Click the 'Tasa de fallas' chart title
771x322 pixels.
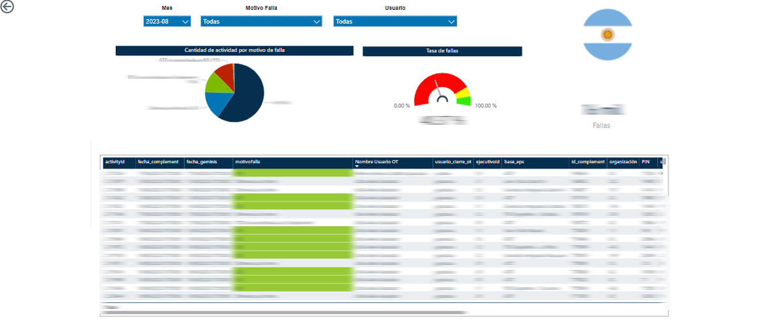click(442, 50)
